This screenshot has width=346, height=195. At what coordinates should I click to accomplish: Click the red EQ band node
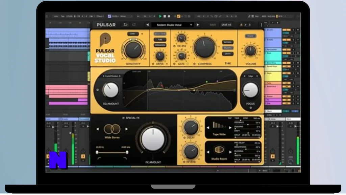point(162,85)
